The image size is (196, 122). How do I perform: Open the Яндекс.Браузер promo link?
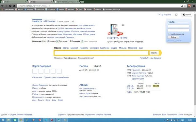click(x=39, y=85)
